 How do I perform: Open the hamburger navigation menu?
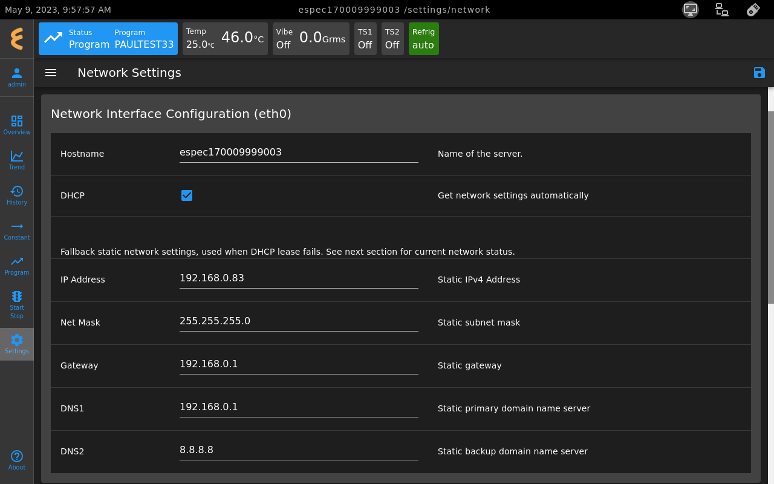51,73
